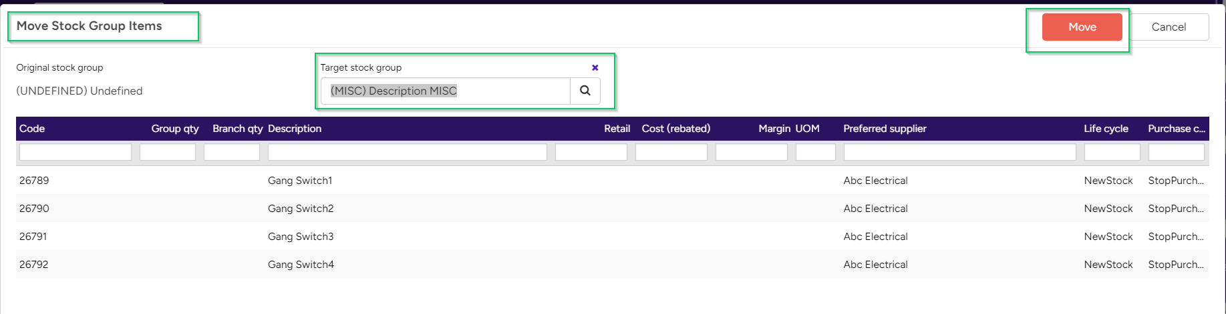Select the row with code 26789
The height and width of the screenshot is (314, 1226).
(x=613, y=181)
